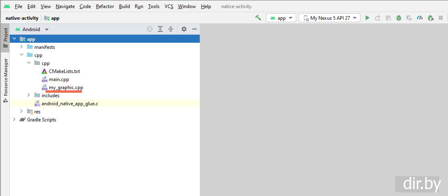This screenshot has width=448, height=196.
Task: Click Apply Code Changes icon
Action: click(388, 18)
